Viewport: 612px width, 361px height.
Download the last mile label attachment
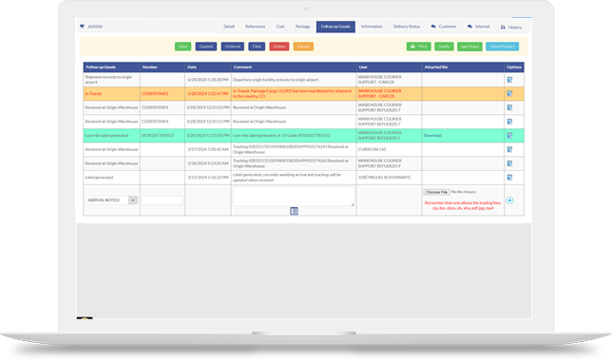pos(432,136)
